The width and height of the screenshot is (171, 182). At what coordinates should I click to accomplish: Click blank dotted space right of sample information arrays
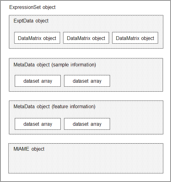pyautogui.click(x=136, y=81)
